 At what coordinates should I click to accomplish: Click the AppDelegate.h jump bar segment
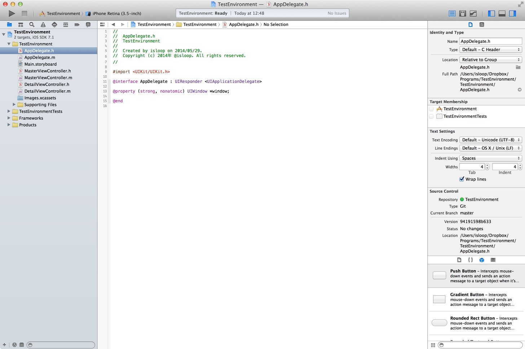click(241, 25)
